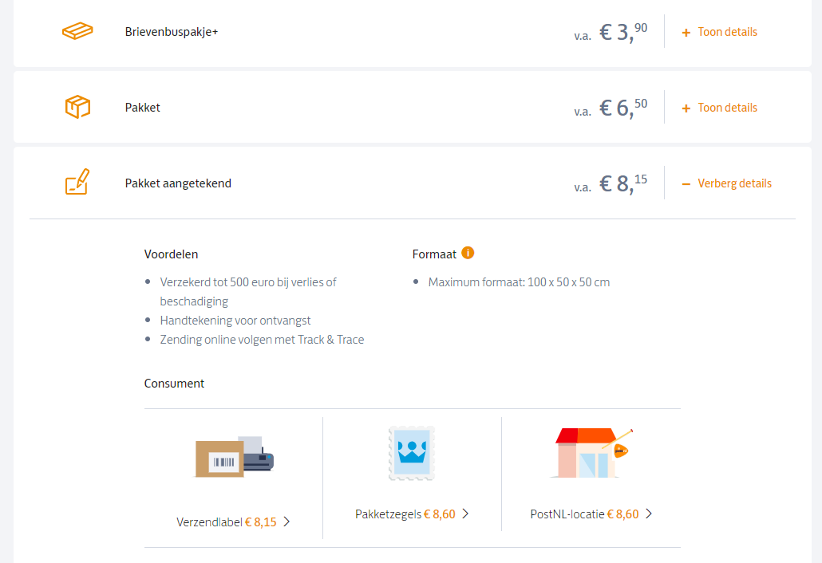Click the arrow next to Verzendlabel € 8,15
Viewport: 822px width, 563px height.
(287, 522)
